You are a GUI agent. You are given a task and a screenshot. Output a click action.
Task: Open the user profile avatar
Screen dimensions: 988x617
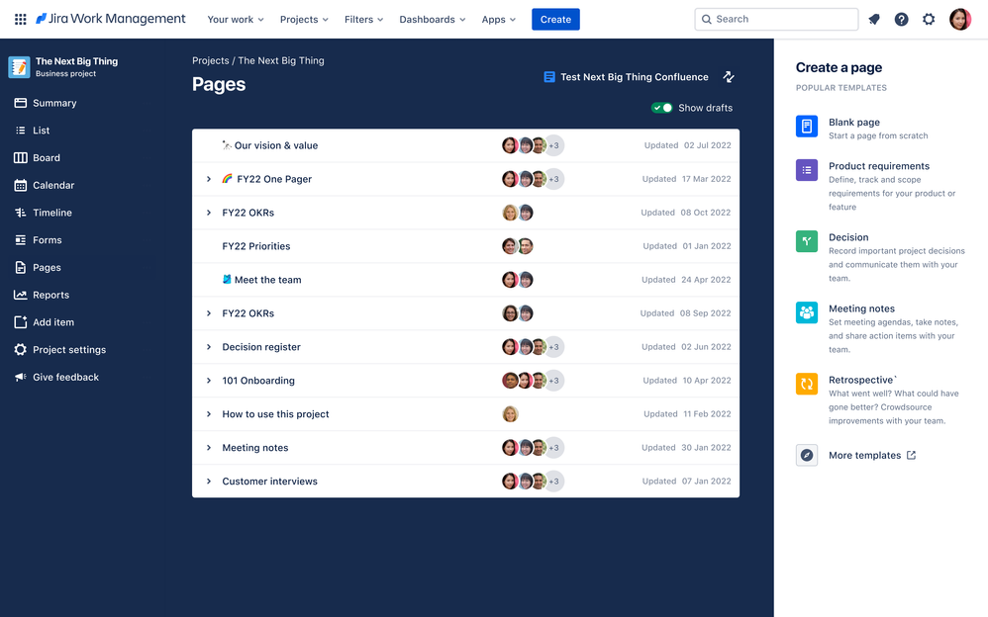(960, 19)
